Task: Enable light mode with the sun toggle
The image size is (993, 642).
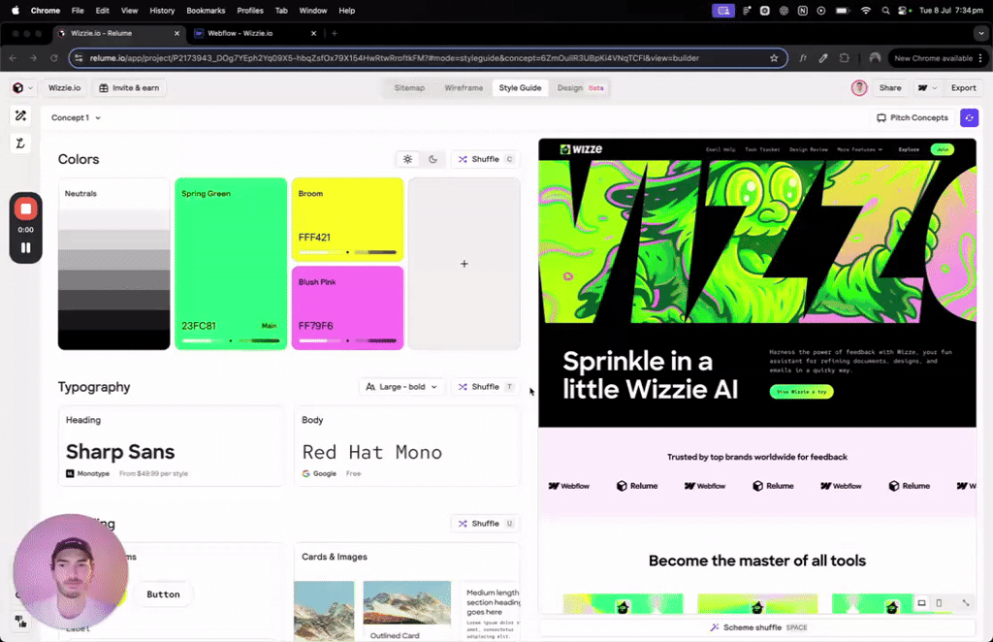Action: [x=407, y=159]
